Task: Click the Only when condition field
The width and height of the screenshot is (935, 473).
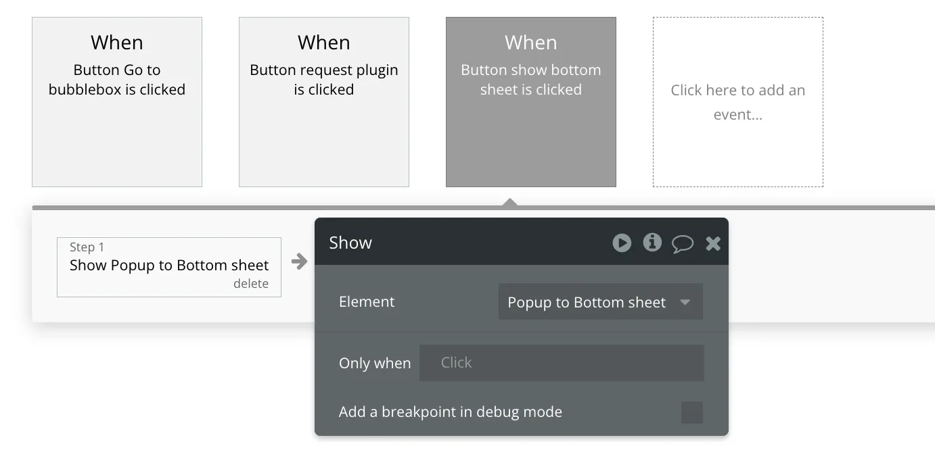Action: (x=562, y=363)
